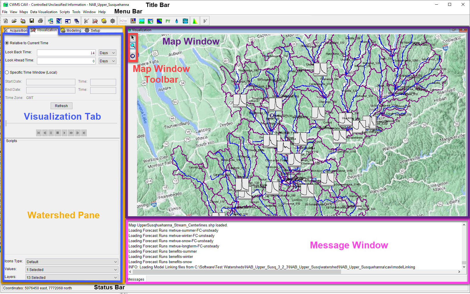Viewport: 470px width, 294px height.
Task: Click skip-to-end animation playback button
Action: point(84,133)
